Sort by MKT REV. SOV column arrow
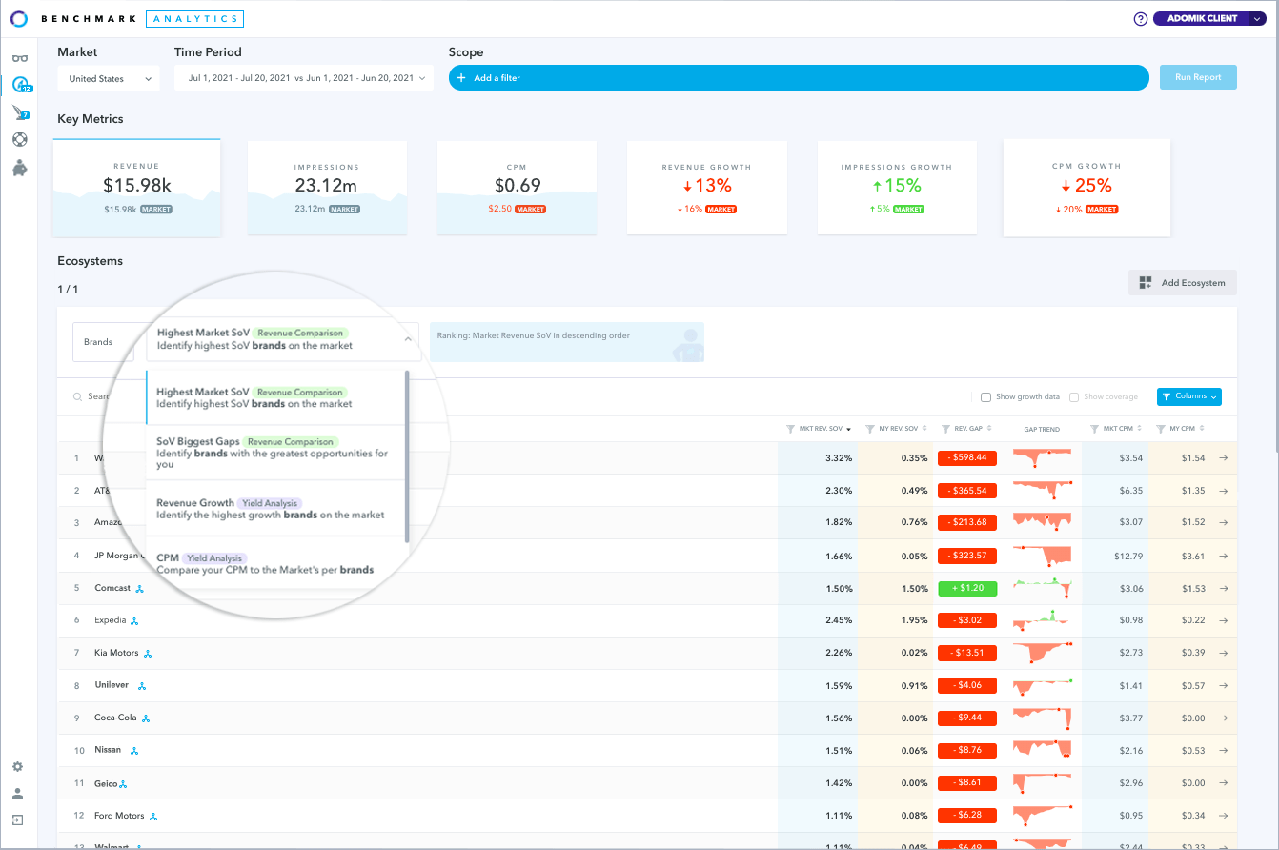This screenshot has height=850, width=1279. tap(848, 430)
